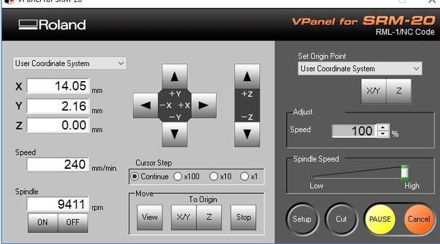The height and width of the screenshot is (244, 440).
Task: Set X/Y origin point
Action: [x=373, y=91]
